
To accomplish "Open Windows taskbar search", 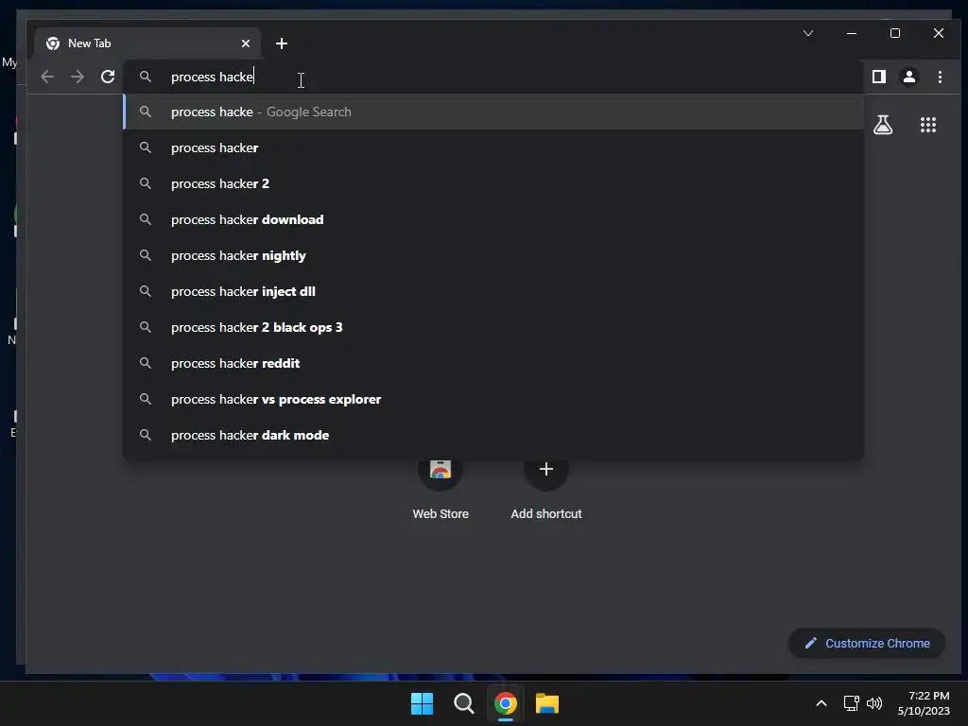I will [463, 703].
